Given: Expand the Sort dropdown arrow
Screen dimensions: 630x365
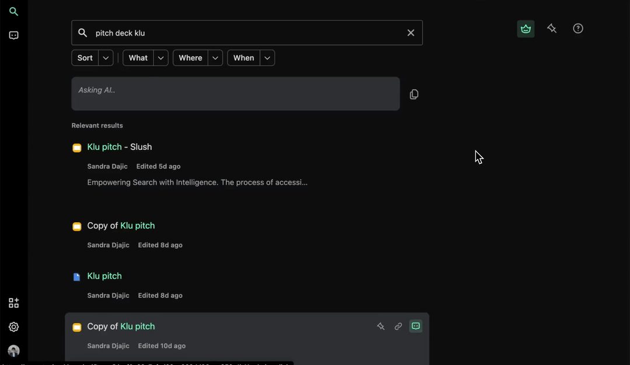Looking at the screenshot, I should click(x=106, y=58).
